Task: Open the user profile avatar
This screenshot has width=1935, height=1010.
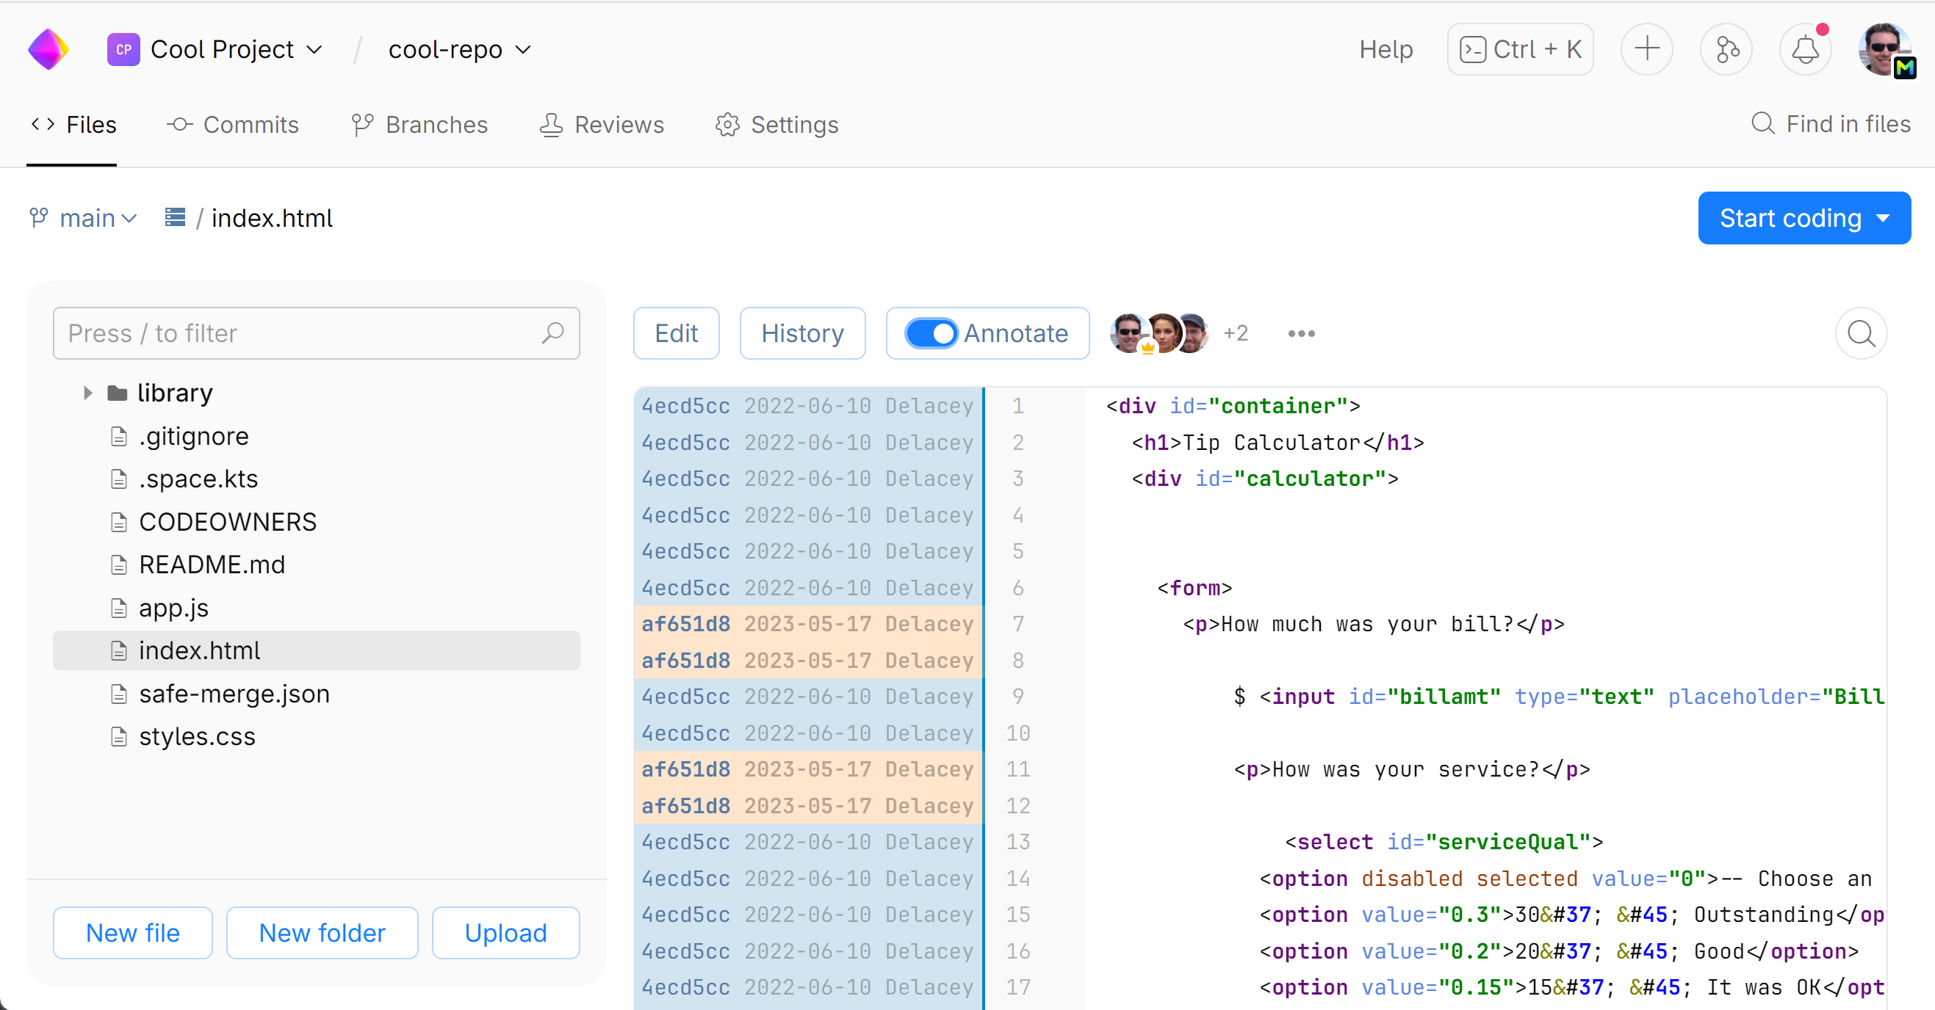Action: 1884,50
